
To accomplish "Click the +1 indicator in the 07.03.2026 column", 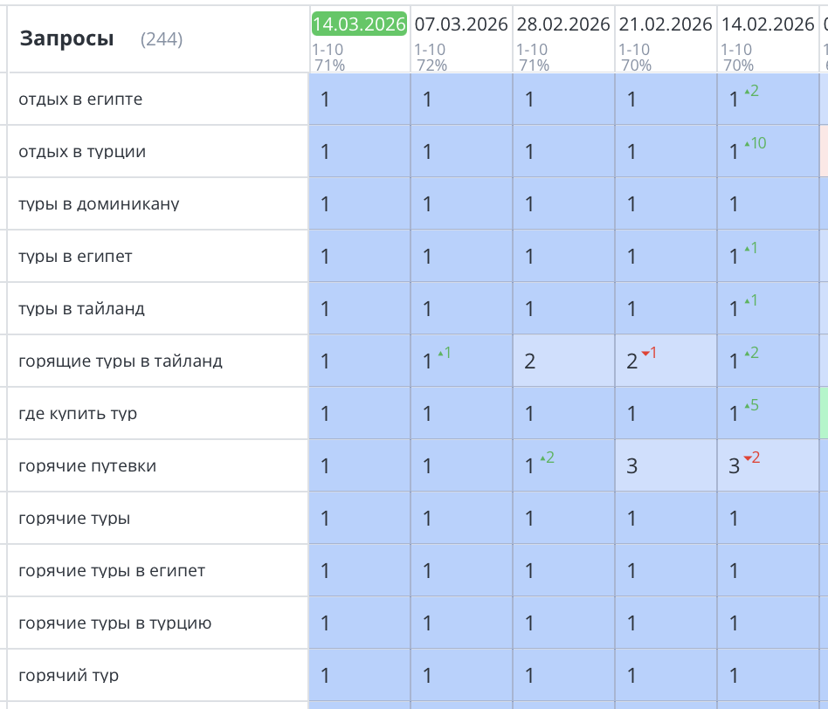I will tap(444, 353).
